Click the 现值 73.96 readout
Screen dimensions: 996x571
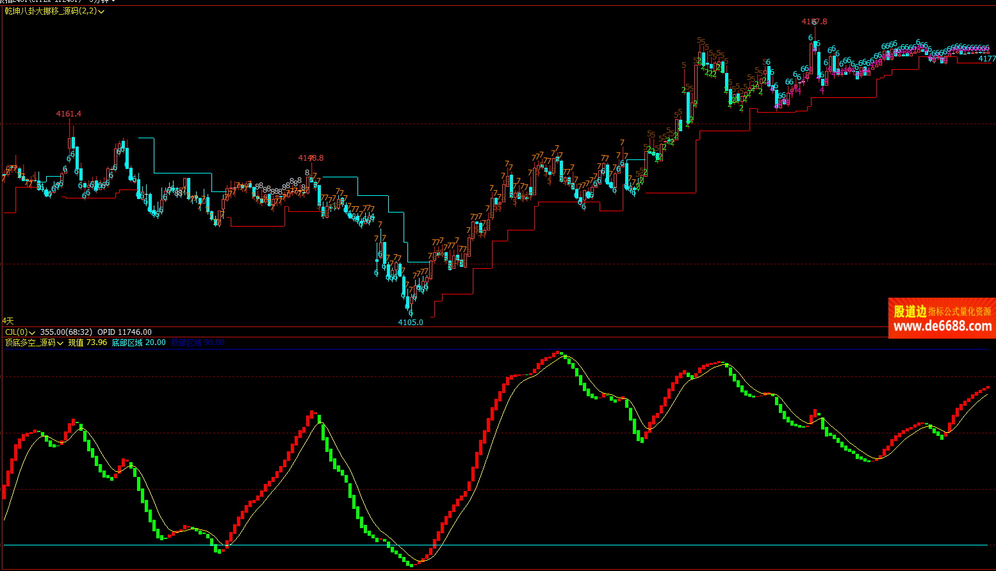click(x=88, y=343)
